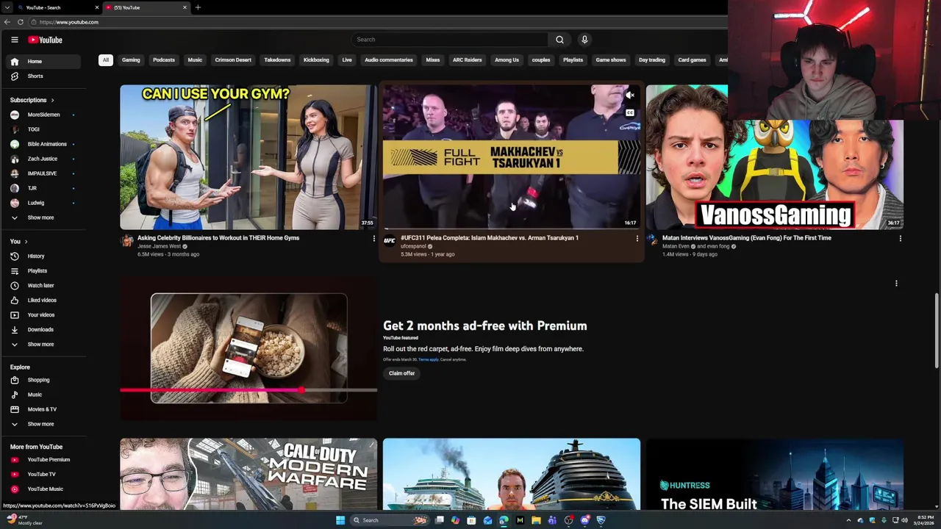Open Bible Animations subscription channel
Screen dimensions: 941x529
click(x=44, y=144)
